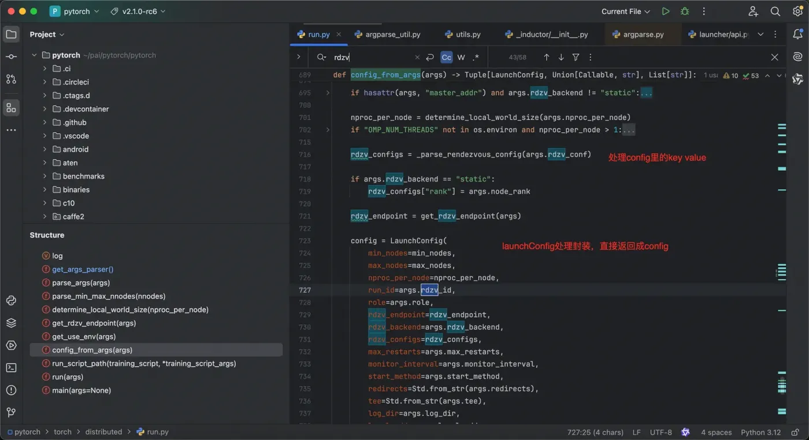Go to previous search occurrence
The image size is (809, 440).
546,57
